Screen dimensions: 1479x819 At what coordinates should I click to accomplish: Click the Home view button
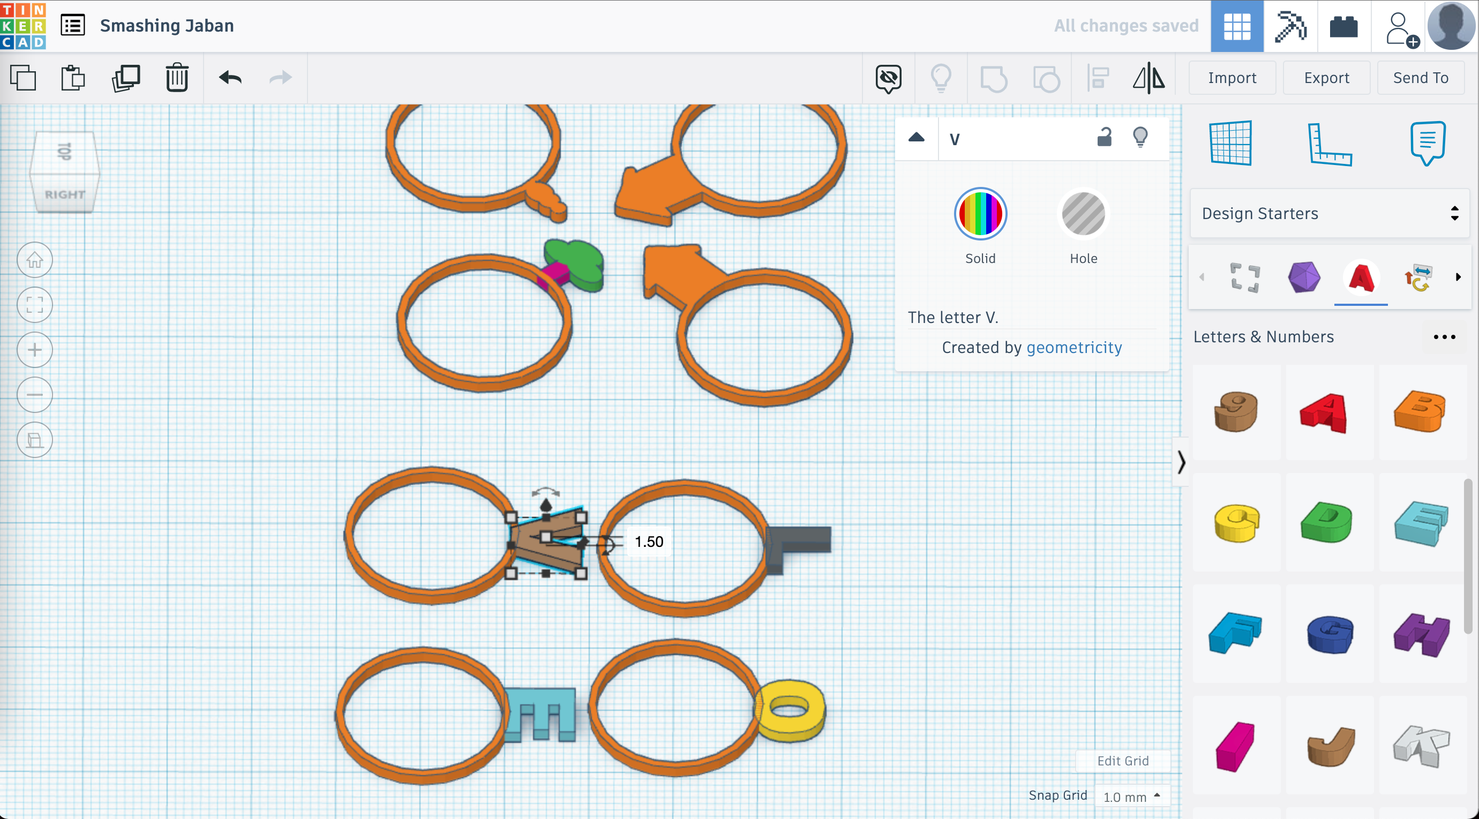[x=35, y=260]
